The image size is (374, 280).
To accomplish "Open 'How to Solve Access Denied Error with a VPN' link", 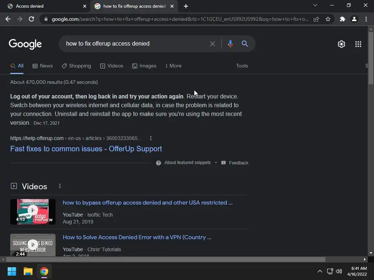I will coord(137,237).
